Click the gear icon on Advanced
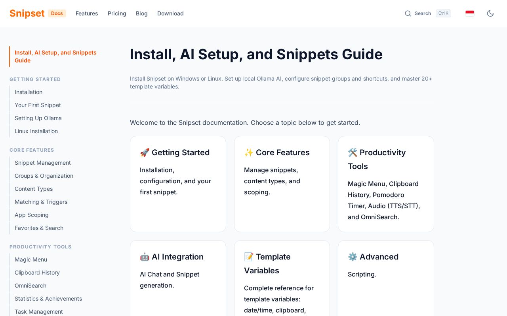Screen dimensions: 507x316 pyautogui.click(x=353, y=257)
